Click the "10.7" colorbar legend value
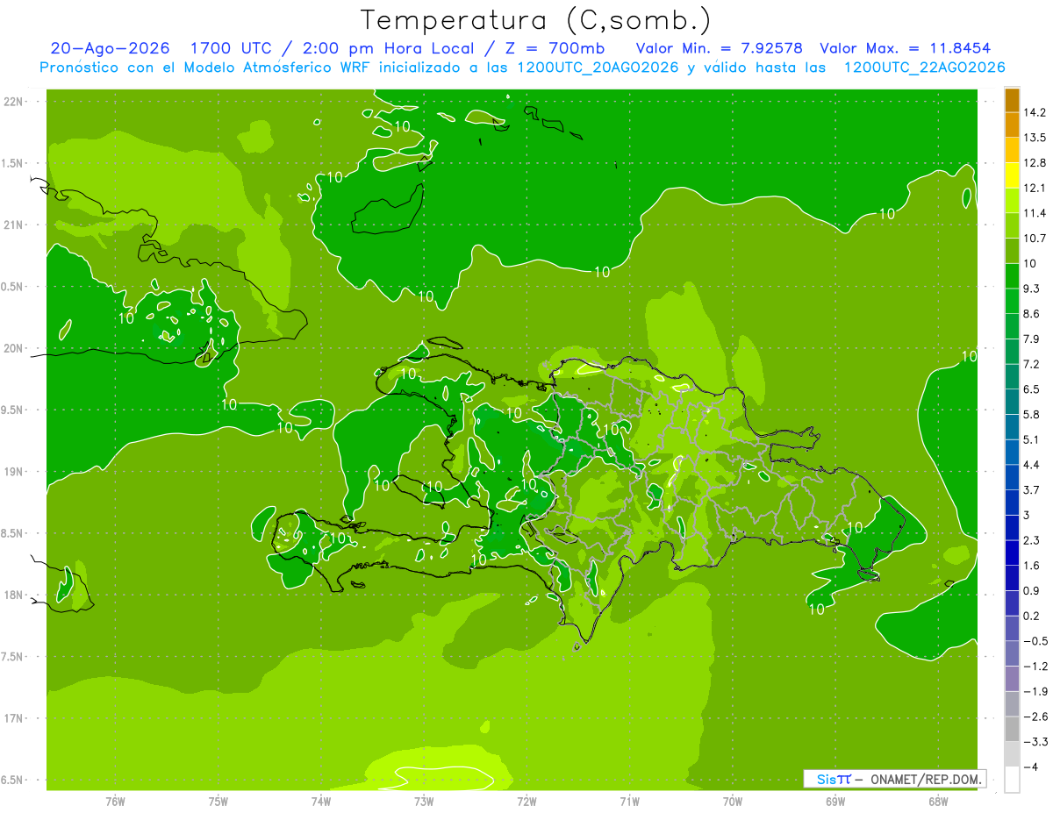This screenshot has width=1053, height=813. (1035, 239)
